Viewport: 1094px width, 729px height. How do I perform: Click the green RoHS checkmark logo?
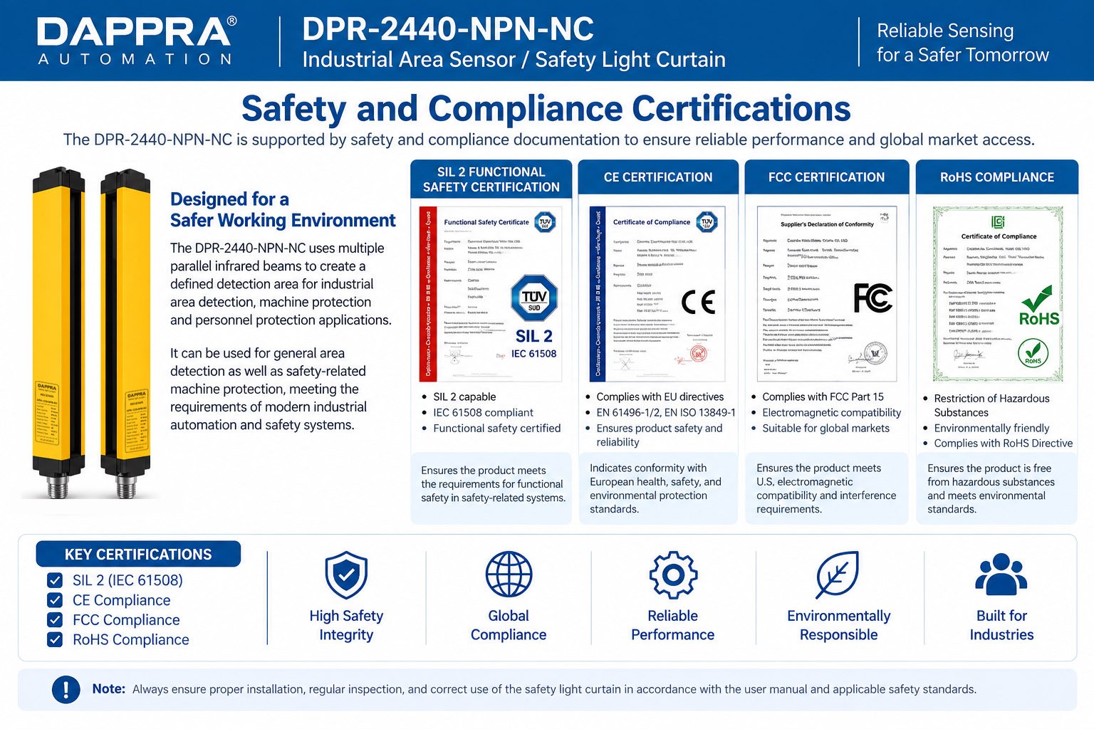pyautogui.click(x=1039, y=306)
